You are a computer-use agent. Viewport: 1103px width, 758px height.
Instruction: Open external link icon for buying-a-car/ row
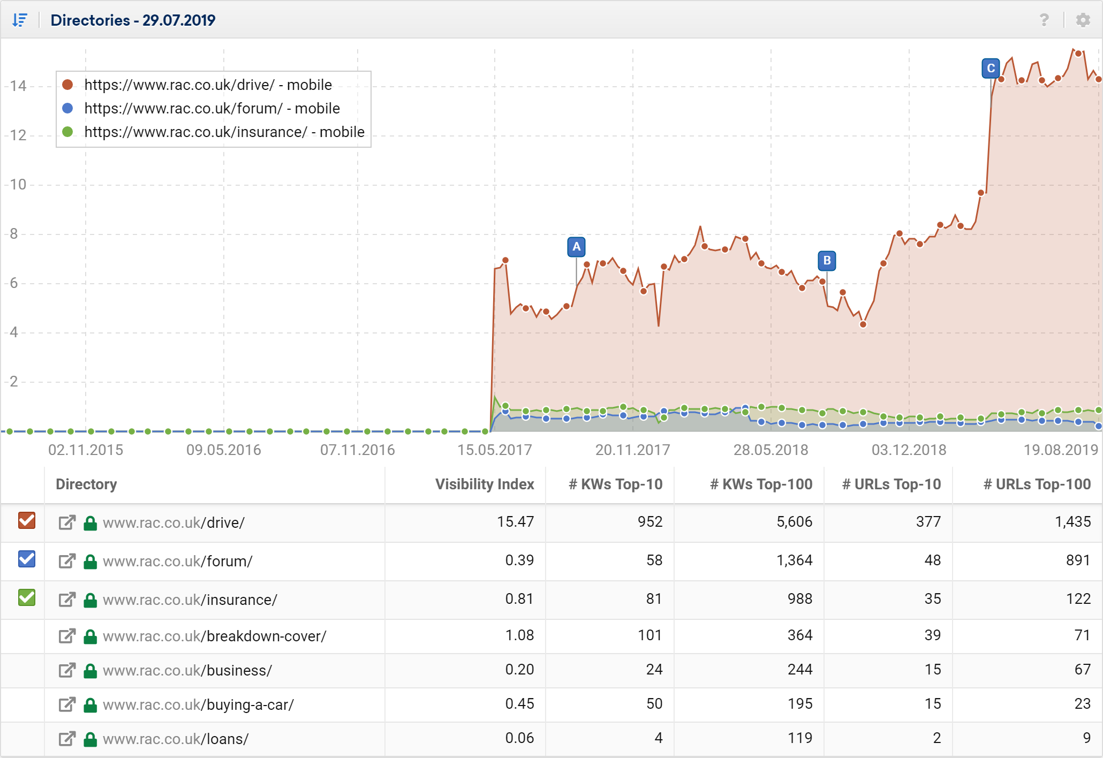[x=67, y=704]
